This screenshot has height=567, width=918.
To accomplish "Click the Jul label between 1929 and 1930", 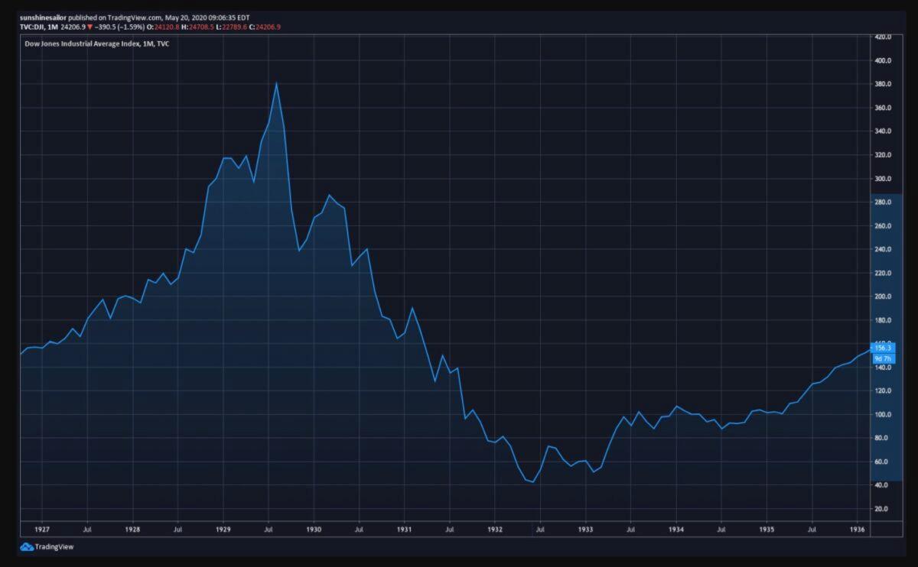I will coord(269,529).
